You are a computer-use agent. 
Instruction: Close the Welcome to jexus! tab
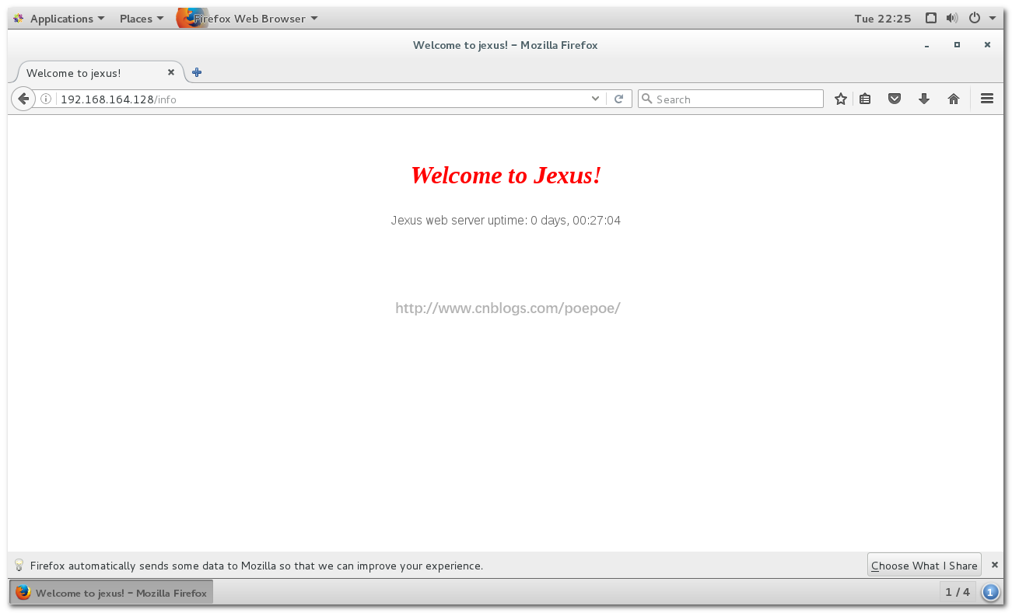pyautogui.click(x=171, y=72)
